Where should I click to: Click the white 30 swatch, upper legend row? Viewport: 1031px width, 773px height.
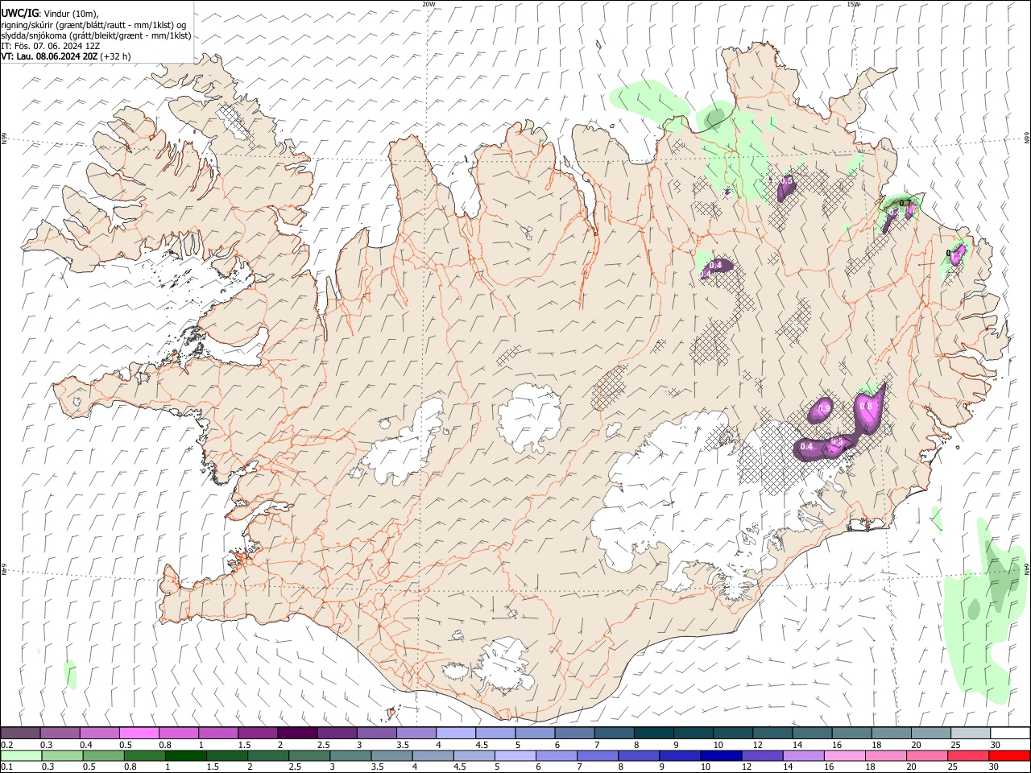[1010, 733]
